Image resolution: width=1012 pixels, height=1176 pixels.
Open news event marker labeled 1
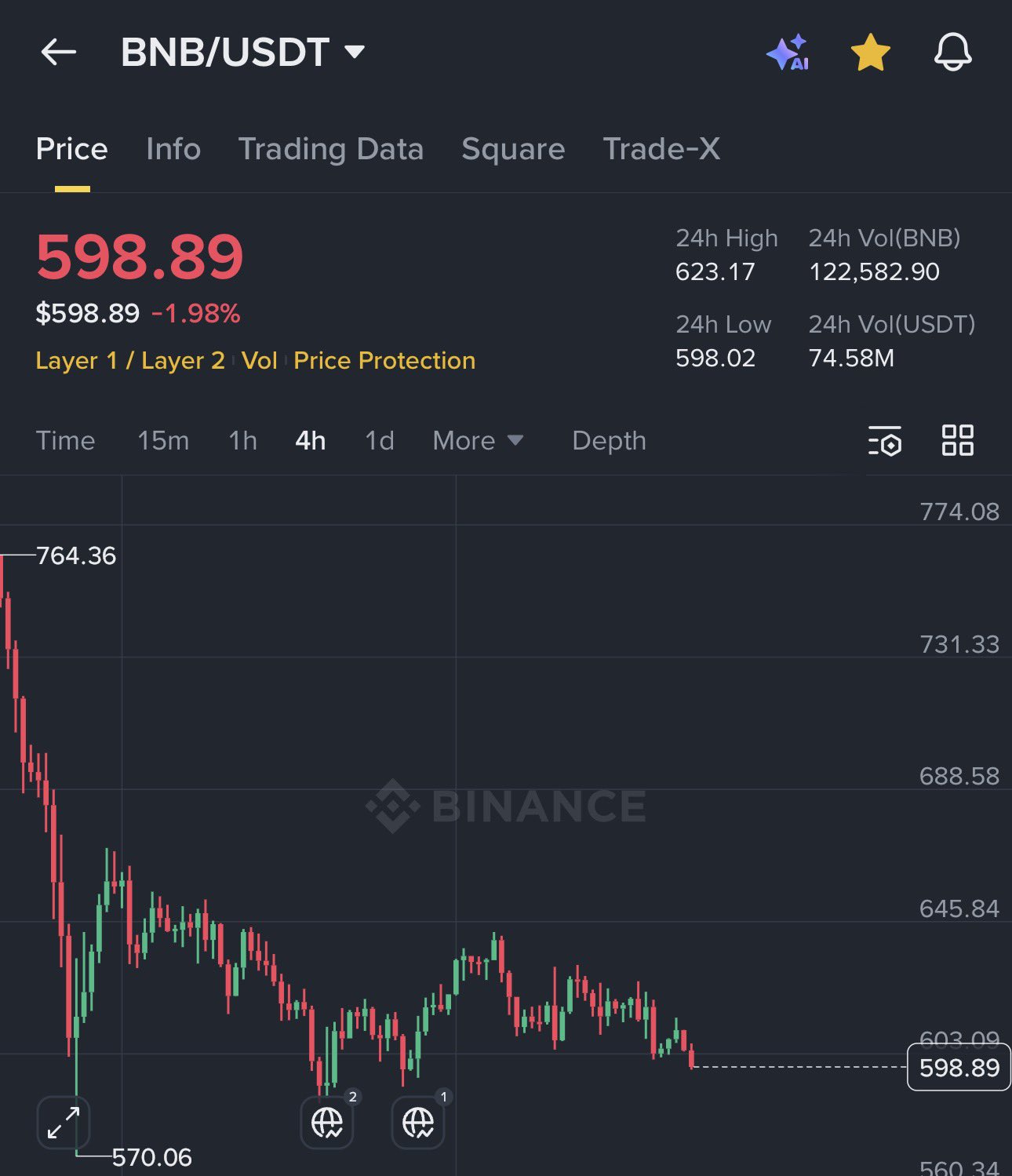[418, 1122]
